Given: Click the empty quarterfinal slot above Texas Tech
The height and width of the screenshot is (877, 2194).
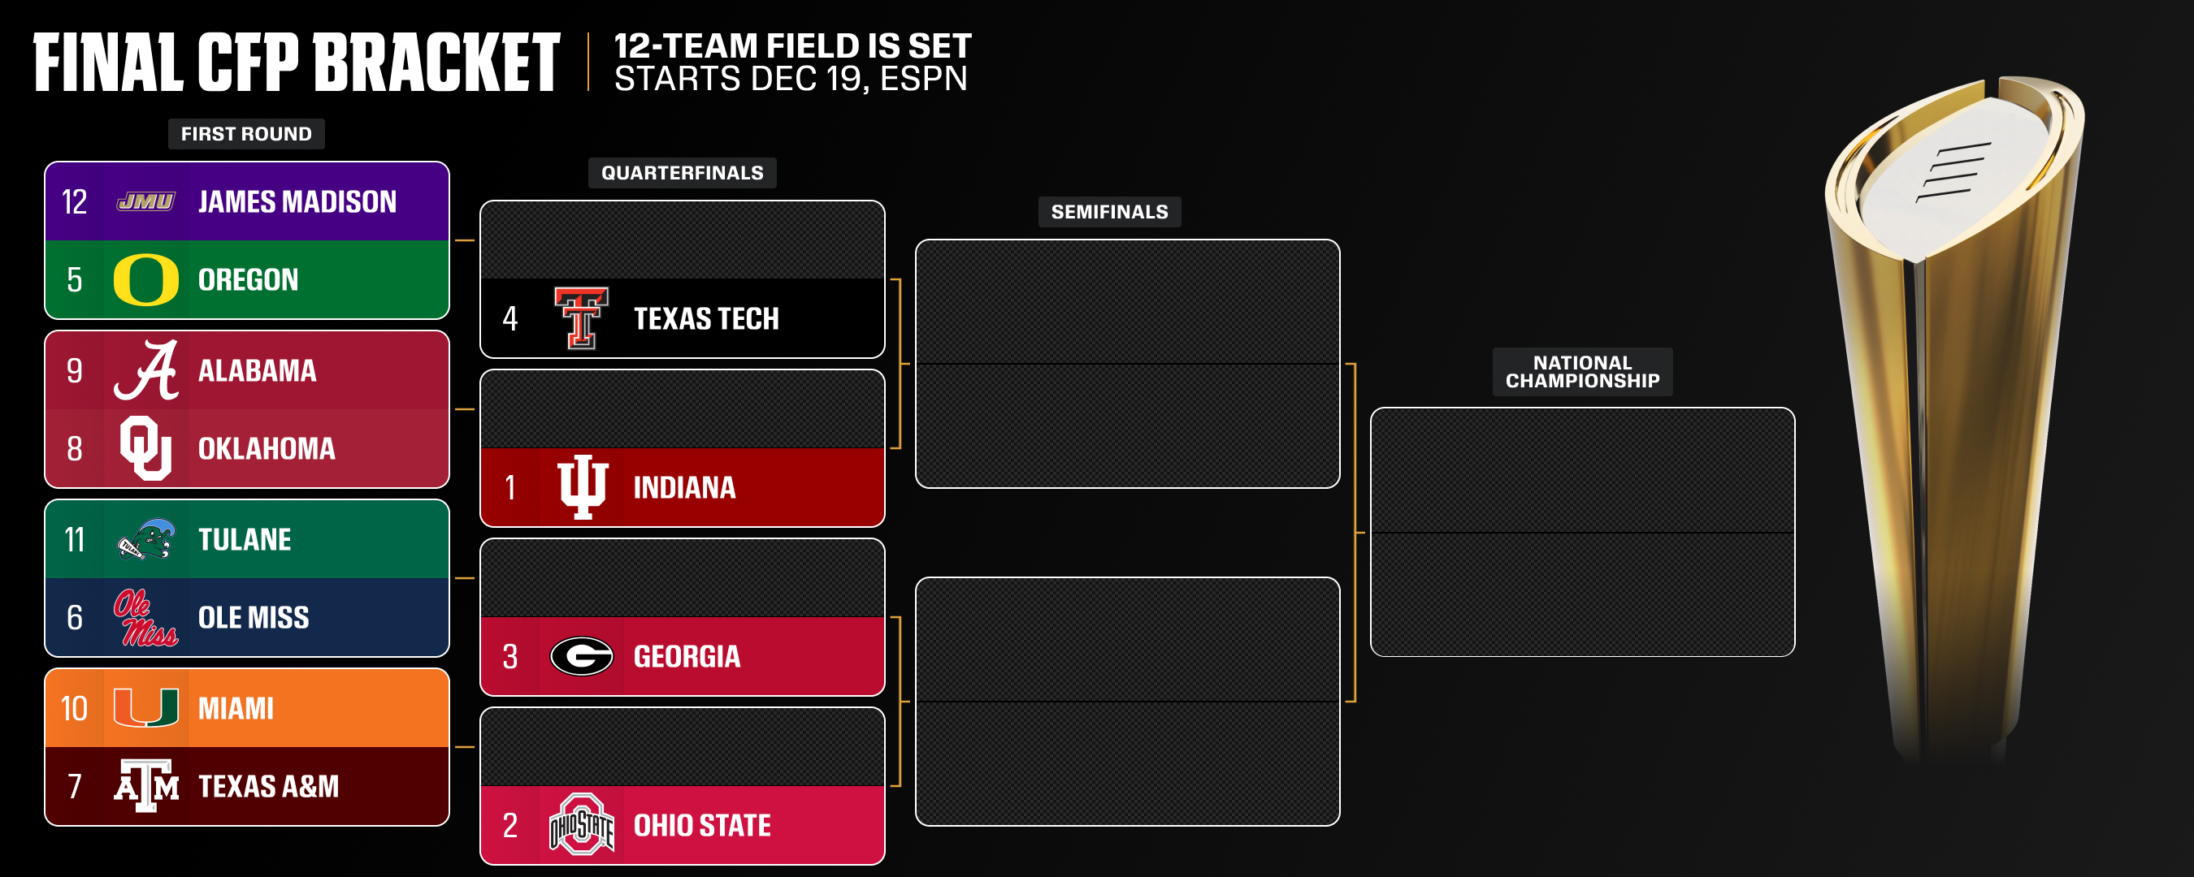Looking at the screenshot, I should tap(683, 240).
